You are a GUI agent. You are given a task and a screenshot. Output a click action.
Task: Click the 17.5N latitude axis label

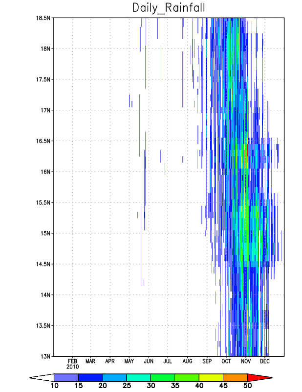click(43, 79)
